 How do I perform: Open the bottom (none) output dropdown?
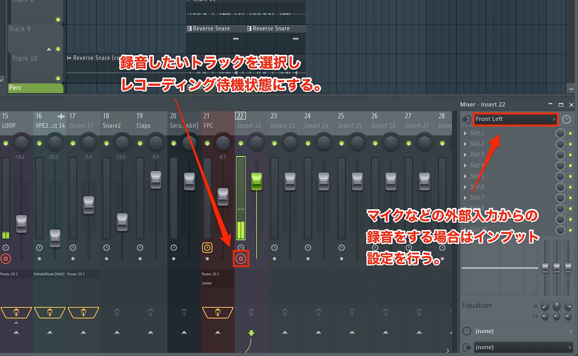(x=523, y=347)
